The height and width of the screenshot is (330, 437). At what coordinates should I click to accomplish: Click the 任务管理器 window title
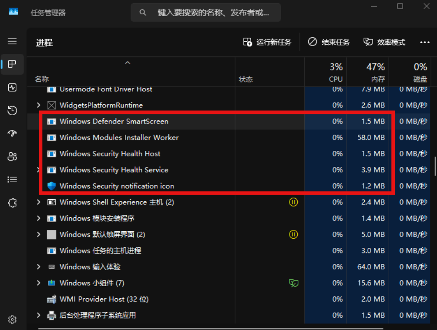(x=48, y=13)
